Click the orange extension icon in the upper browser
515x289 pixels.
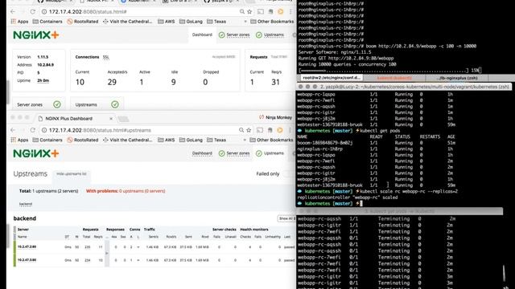[x=281, y=11]
